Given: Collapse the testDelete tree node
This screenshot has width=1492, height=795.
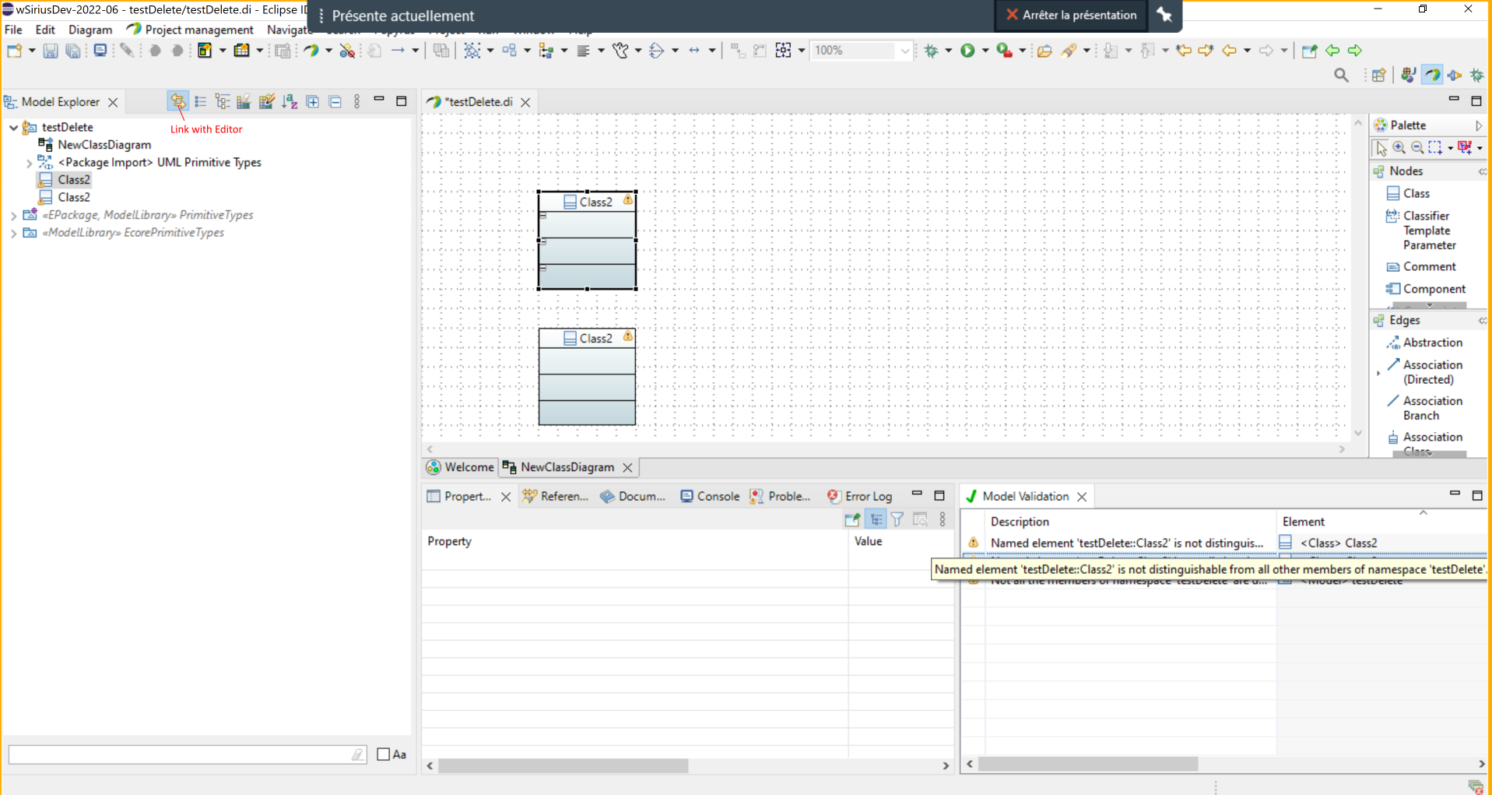Looking at the screenshot, I should point(13,127).
